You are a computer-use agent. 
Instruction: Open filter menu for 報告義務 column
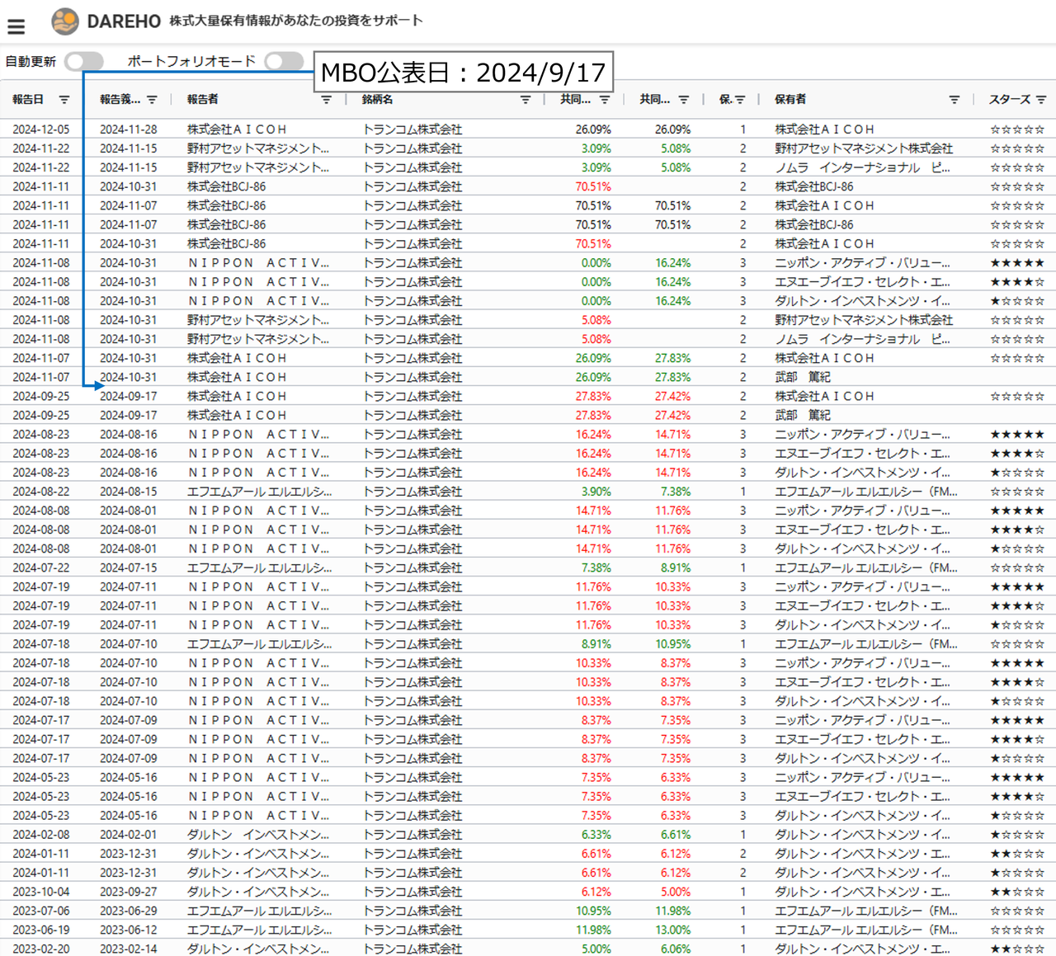[152, 100]
